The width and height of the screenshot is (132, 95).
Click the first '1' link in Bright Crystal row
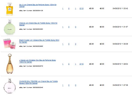point(63,44)
